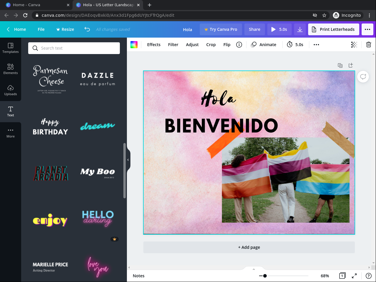The image size is (376, 282).
Task: Enter fullscreen presentation mode
Action: 354,276
